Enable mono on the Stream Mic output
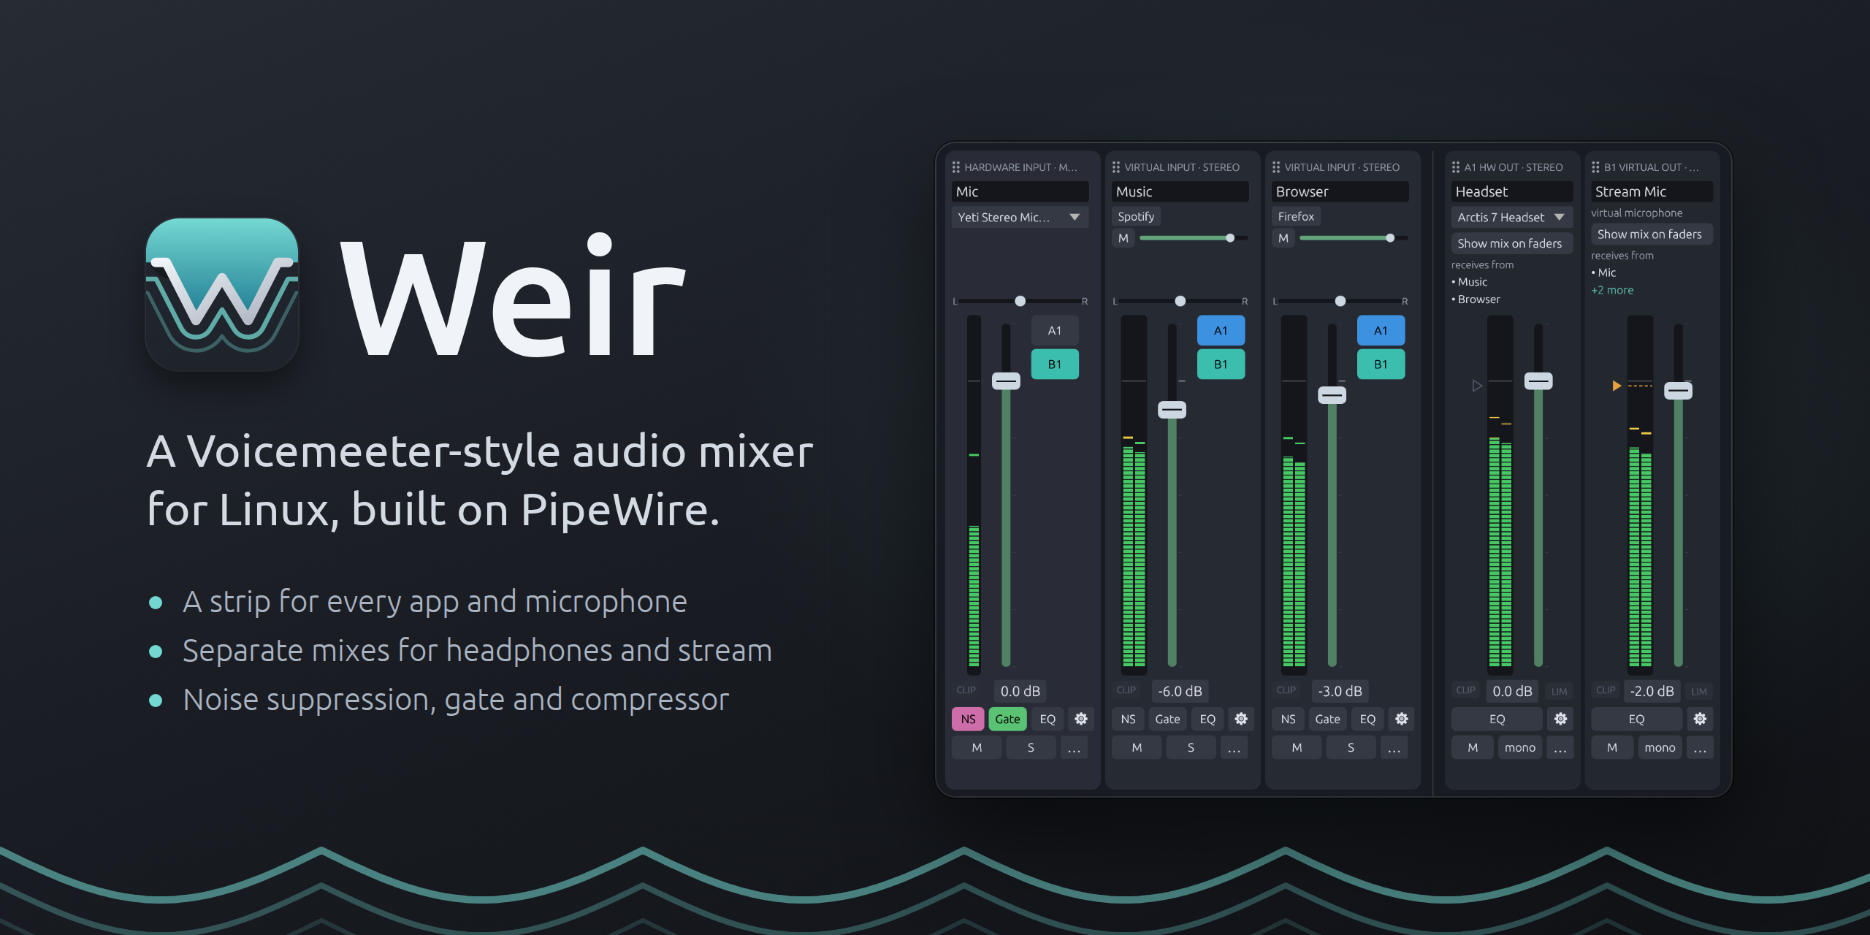The image size is (1870, 935). 1660,747
